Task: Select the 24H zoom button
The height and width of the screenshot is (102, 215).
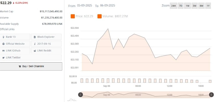Action: [x=173, y=6]
